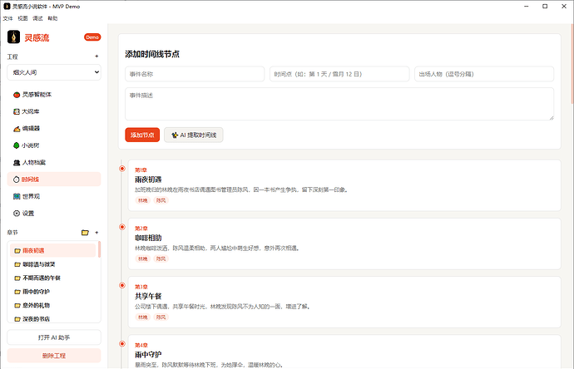Screen dimensions: 574x369
Task: Open the 灵感智能体 tomato icon page
Action: click(x=54, y=95)
